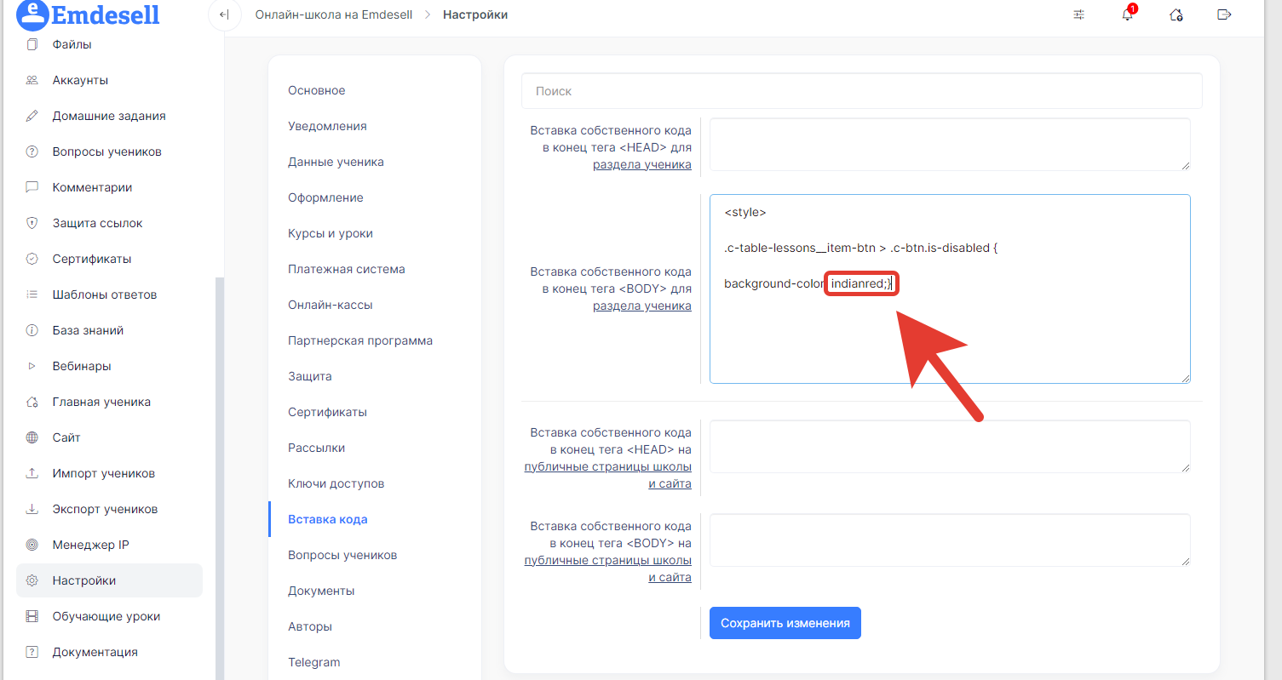Open Домашние задания in the sidebar

[x=108, y=116]
